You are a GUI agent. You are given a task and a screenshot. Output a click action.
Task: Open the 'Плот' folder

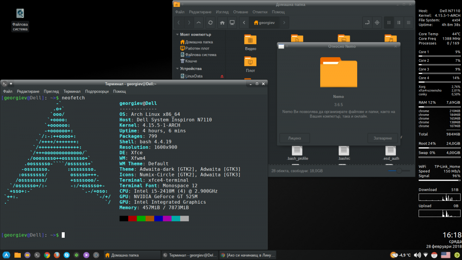(250, 65)
